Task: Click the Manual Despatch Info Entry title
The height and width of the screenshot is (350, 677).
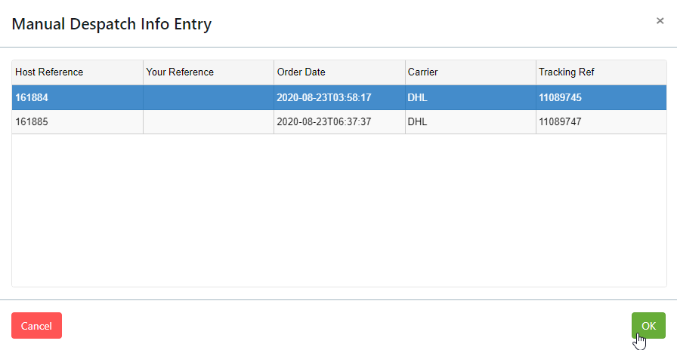Action: click(111, 23)
